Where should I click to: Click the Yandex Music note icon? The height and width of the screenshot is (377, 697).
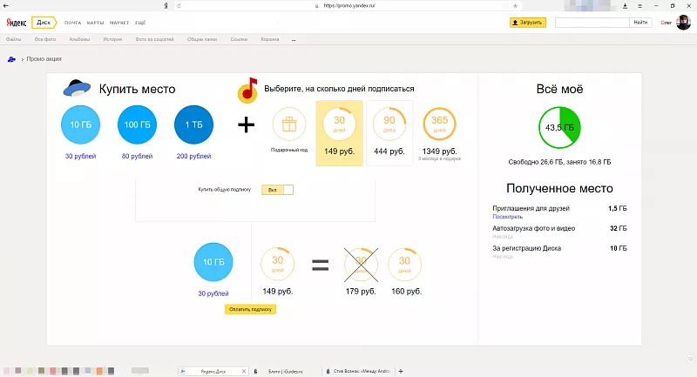point(247,91)
